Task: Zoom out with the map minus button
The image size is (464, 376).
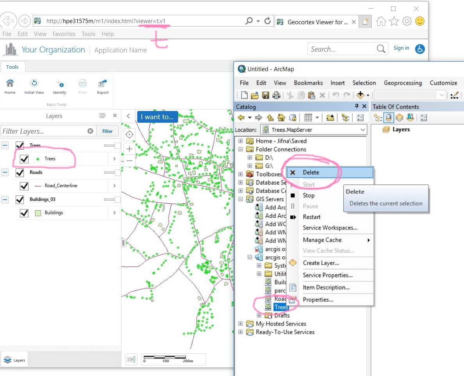Action: [x=129, y=161]
